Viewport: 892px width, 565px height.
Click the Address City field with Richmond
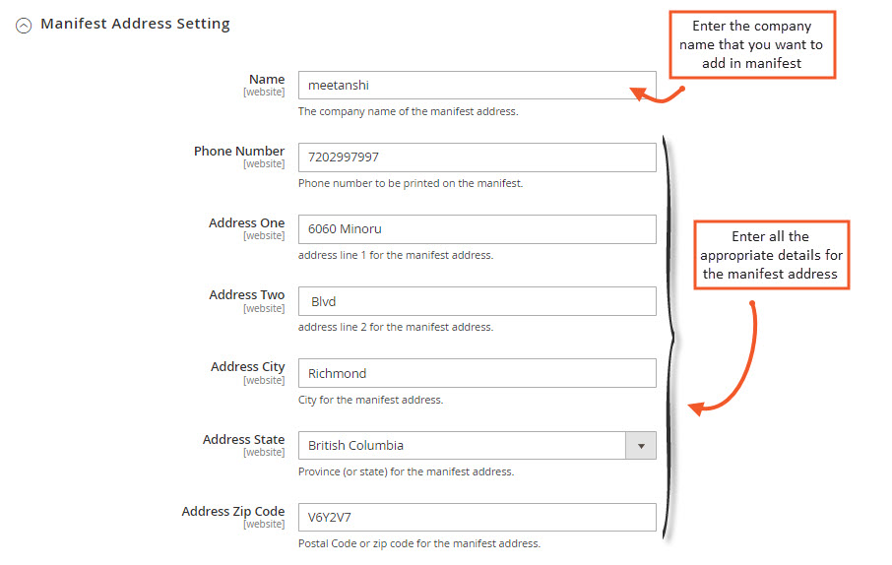point(477,373)
